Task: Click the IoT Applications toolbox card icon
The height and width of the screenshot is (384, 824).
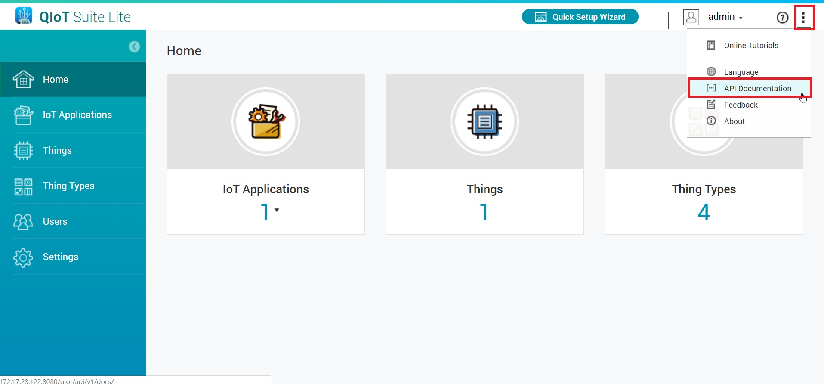Action: coord(265,122)
